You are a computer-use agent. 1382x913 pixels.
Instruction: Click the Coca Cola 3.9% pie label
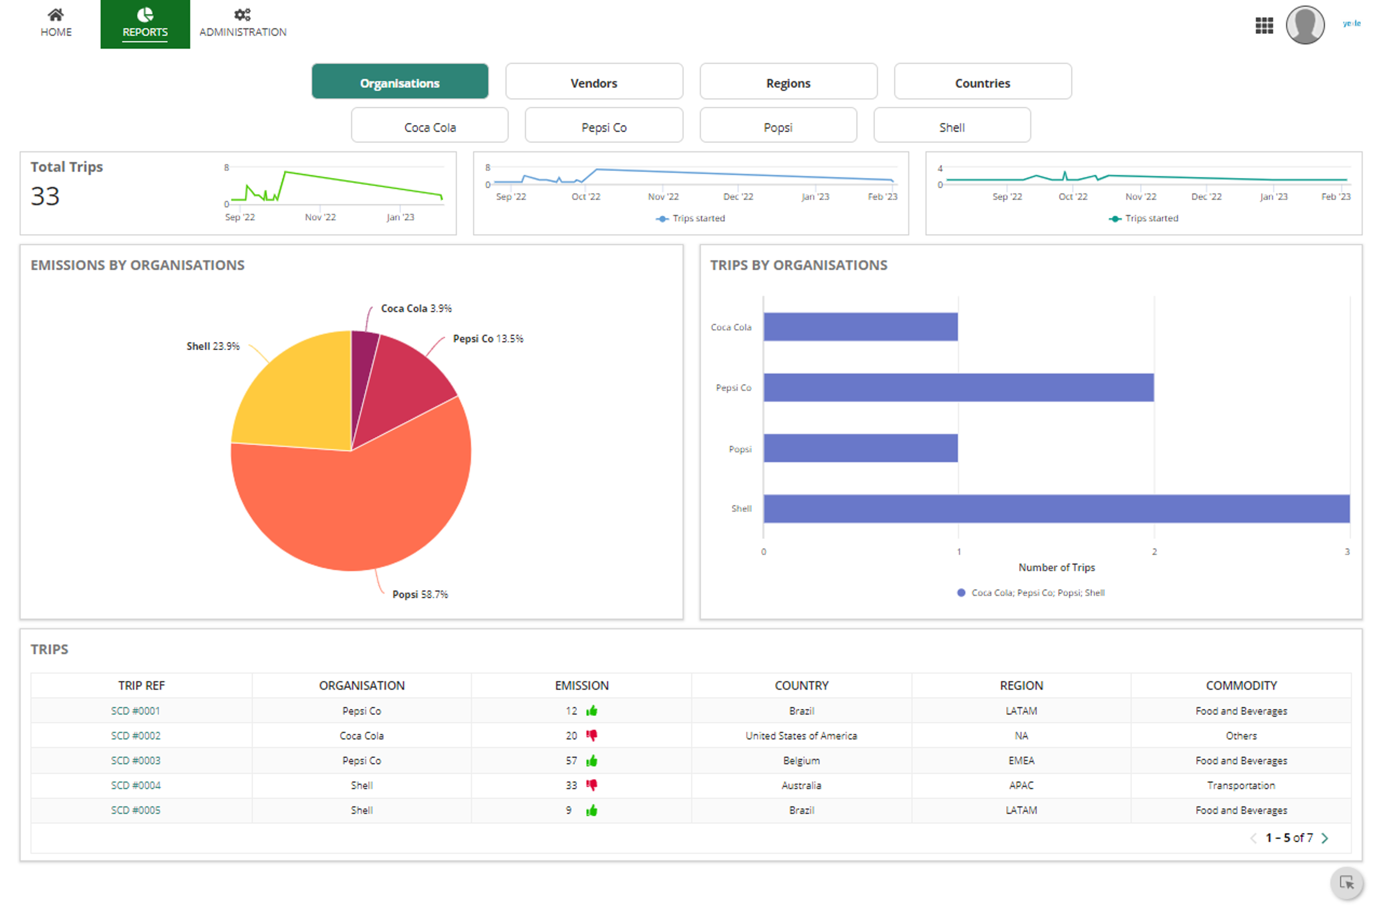[x=416, y=309]
